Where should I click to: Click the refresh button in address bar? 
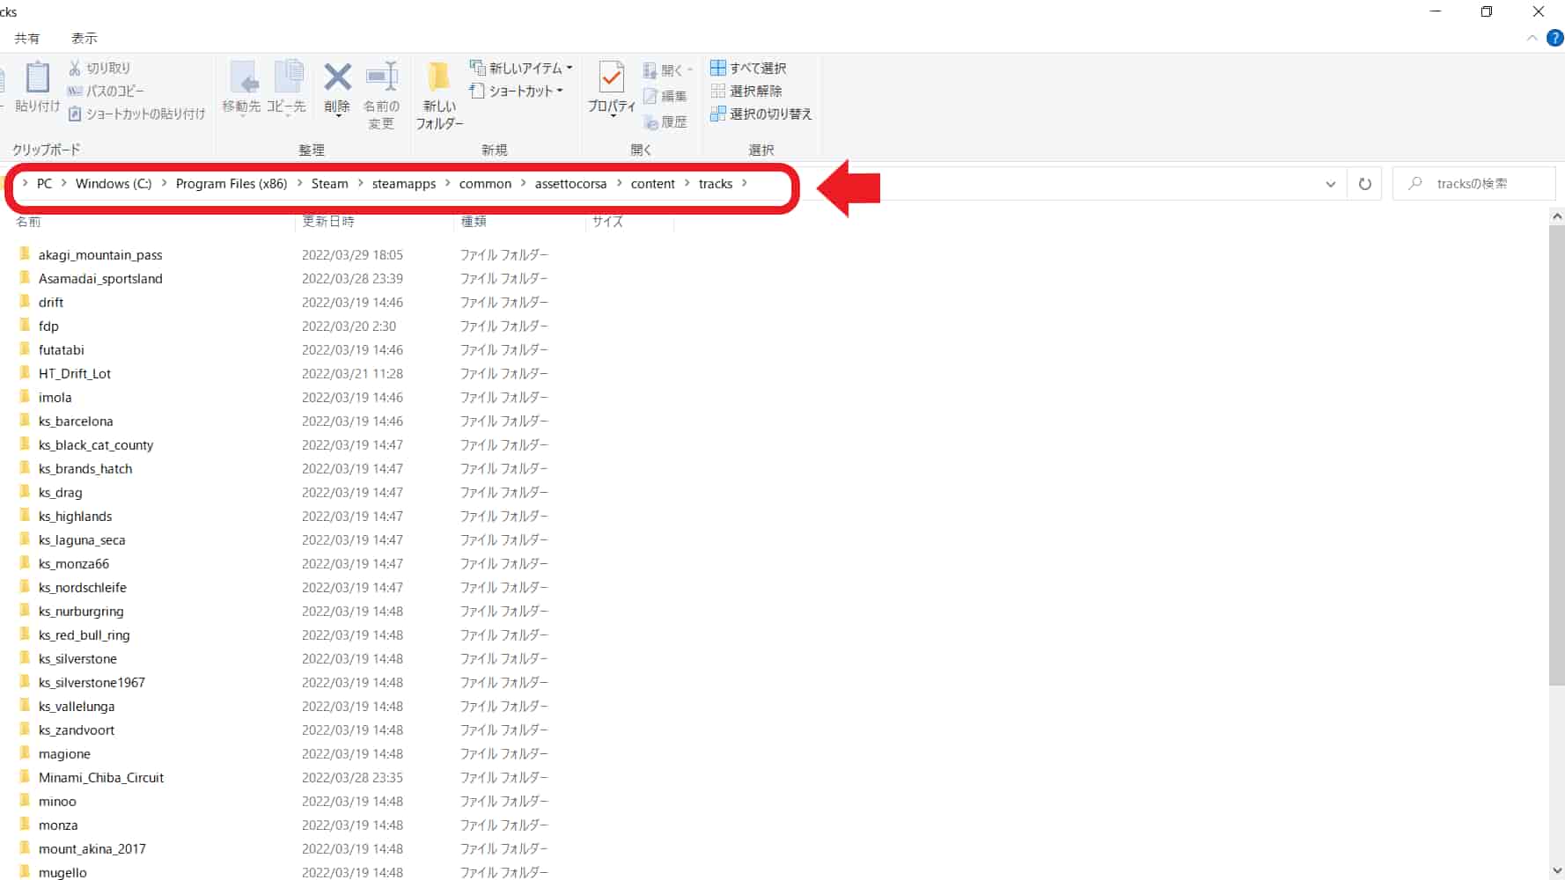click(x=1364, y=183)
